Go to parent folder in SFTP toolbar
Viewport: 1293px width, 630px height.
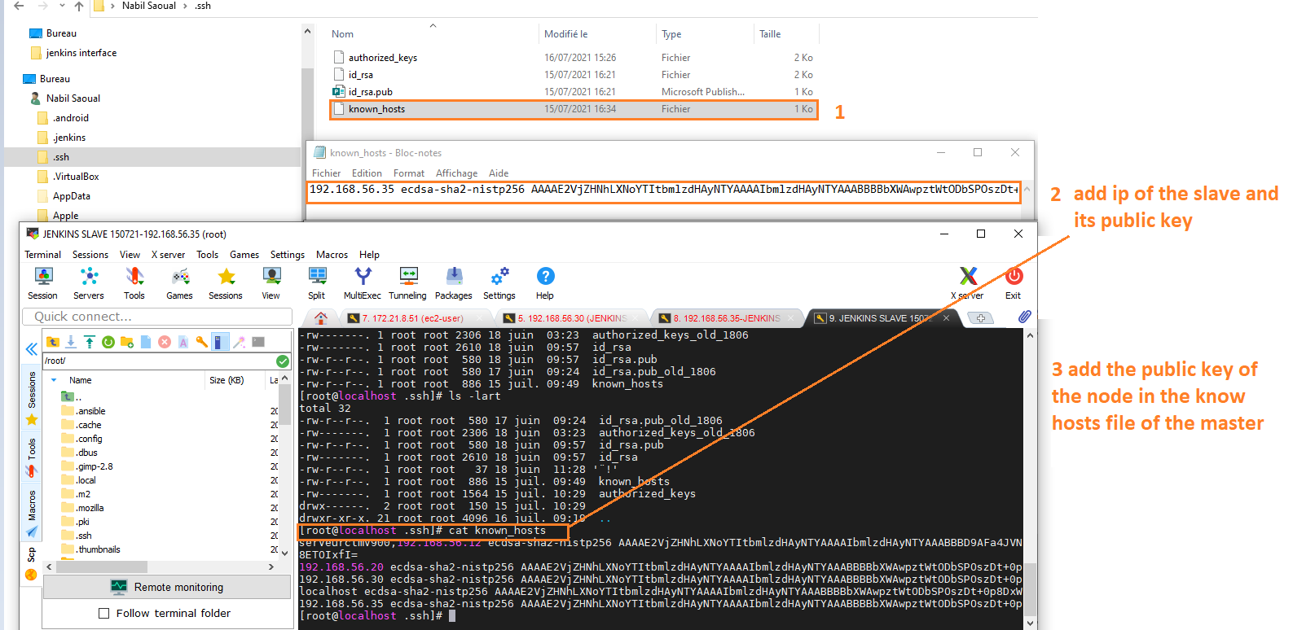tap(53, 342)
